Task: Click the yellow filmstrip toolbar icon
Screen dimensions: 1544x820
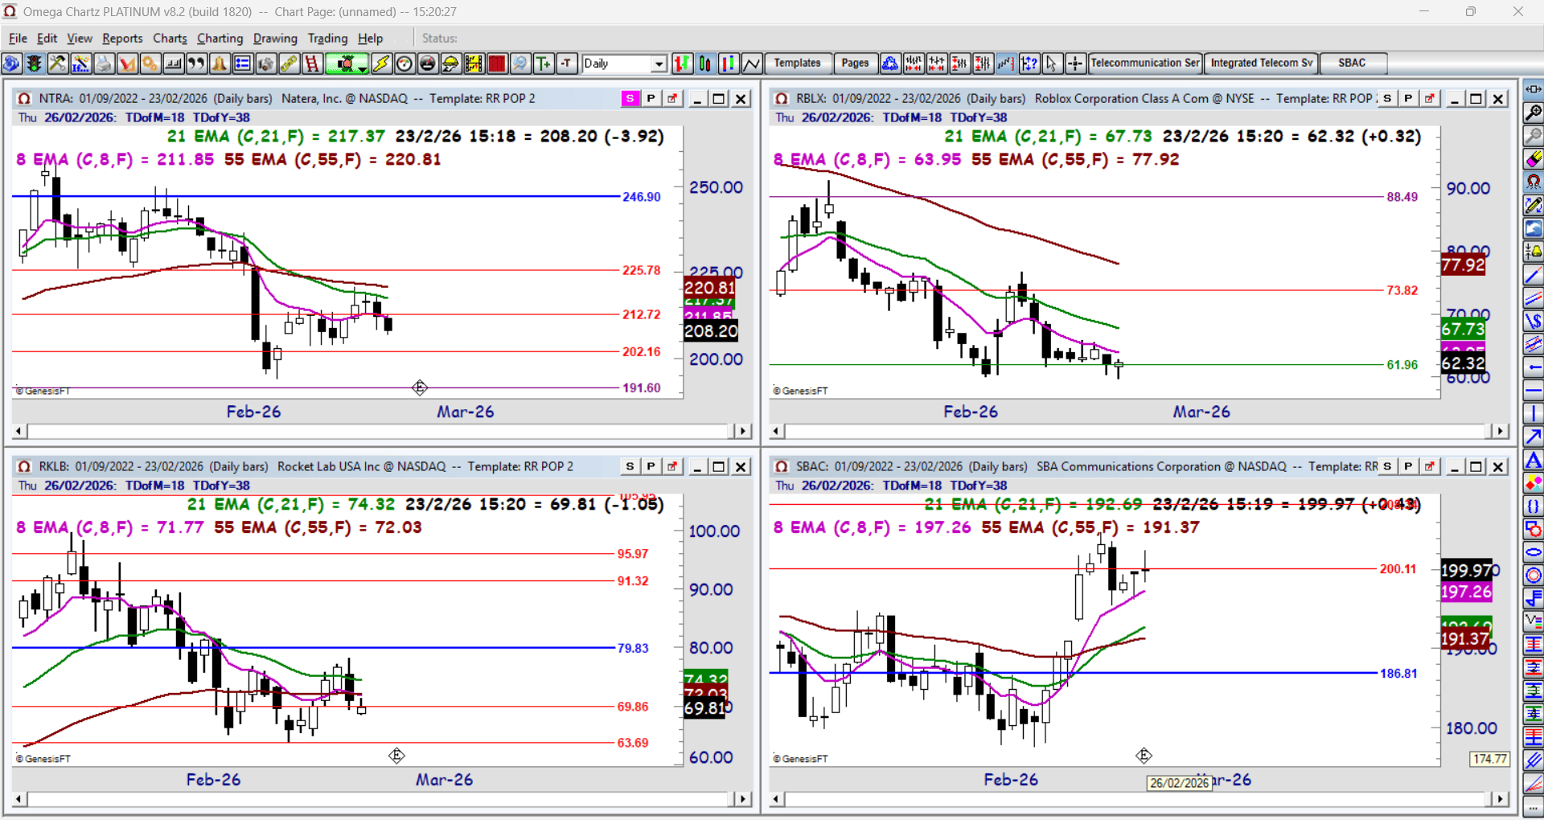Action: tap(474, 64)
